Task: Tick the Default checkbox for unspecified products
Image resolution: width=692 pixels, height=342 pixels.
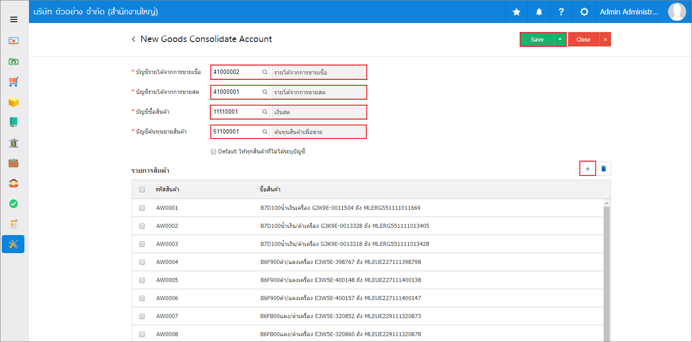Action: point(213,152)
